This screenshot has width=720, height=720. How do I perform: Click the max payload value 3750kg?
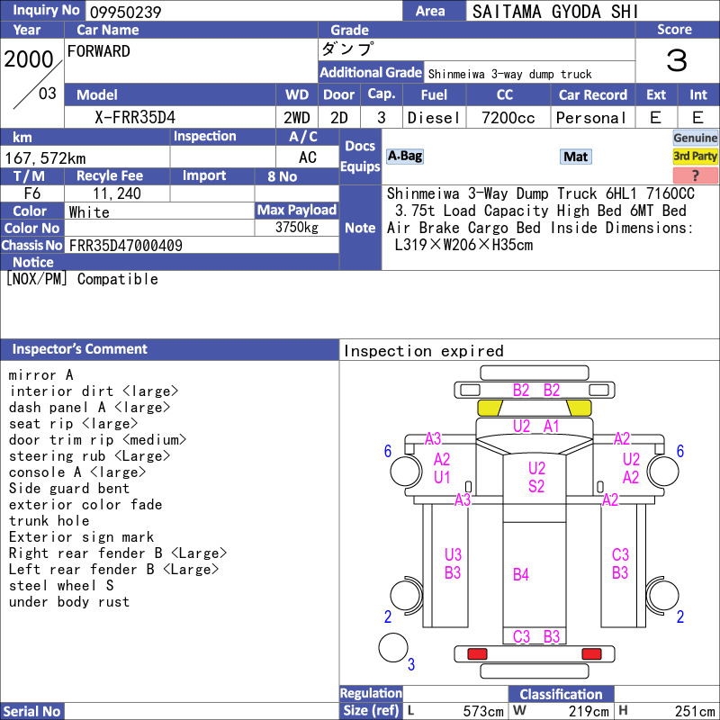(297, 228)
